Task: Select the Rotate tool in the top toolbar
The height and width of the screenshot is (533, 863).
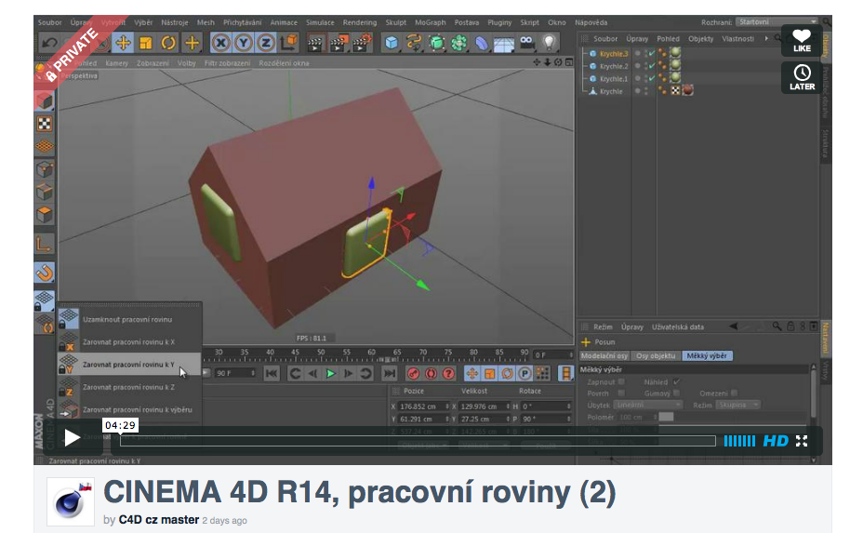Action: [x=168, y=43]
